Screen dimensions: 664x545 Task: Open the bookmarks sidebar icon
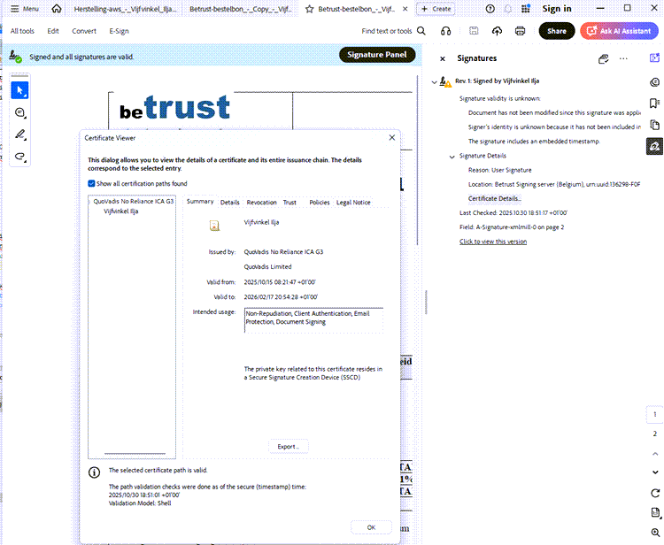point(654,104)
